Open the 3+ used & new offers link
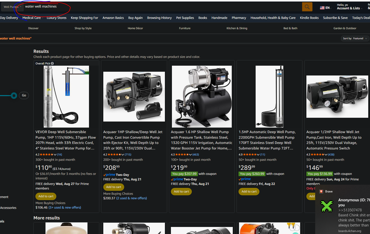This screenshot has height=234, width=370. tap(65, 208)
